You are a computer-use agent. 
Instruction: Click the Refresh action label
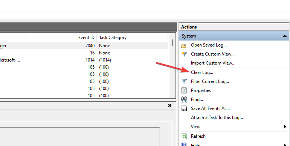point(198,136)
